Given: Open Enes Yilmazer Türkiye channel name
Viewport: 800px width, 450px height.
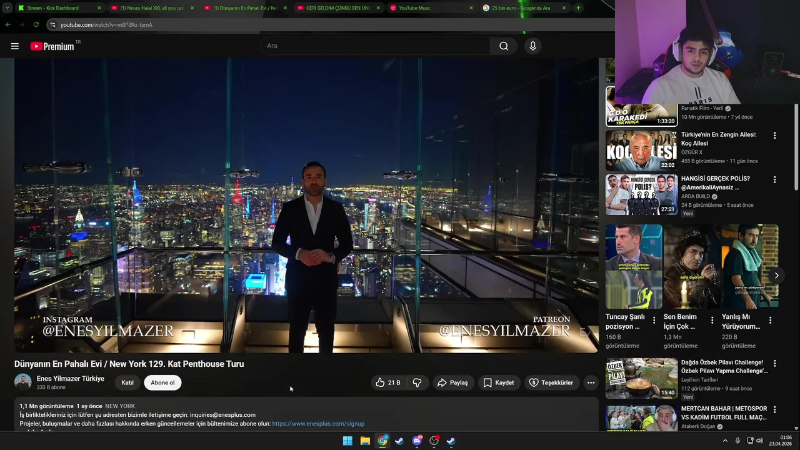Looking at the screenshot, I should (71, 379).
